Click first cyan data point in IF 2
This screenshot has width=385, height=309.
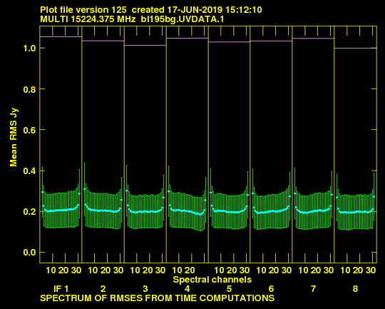(84, 189)
